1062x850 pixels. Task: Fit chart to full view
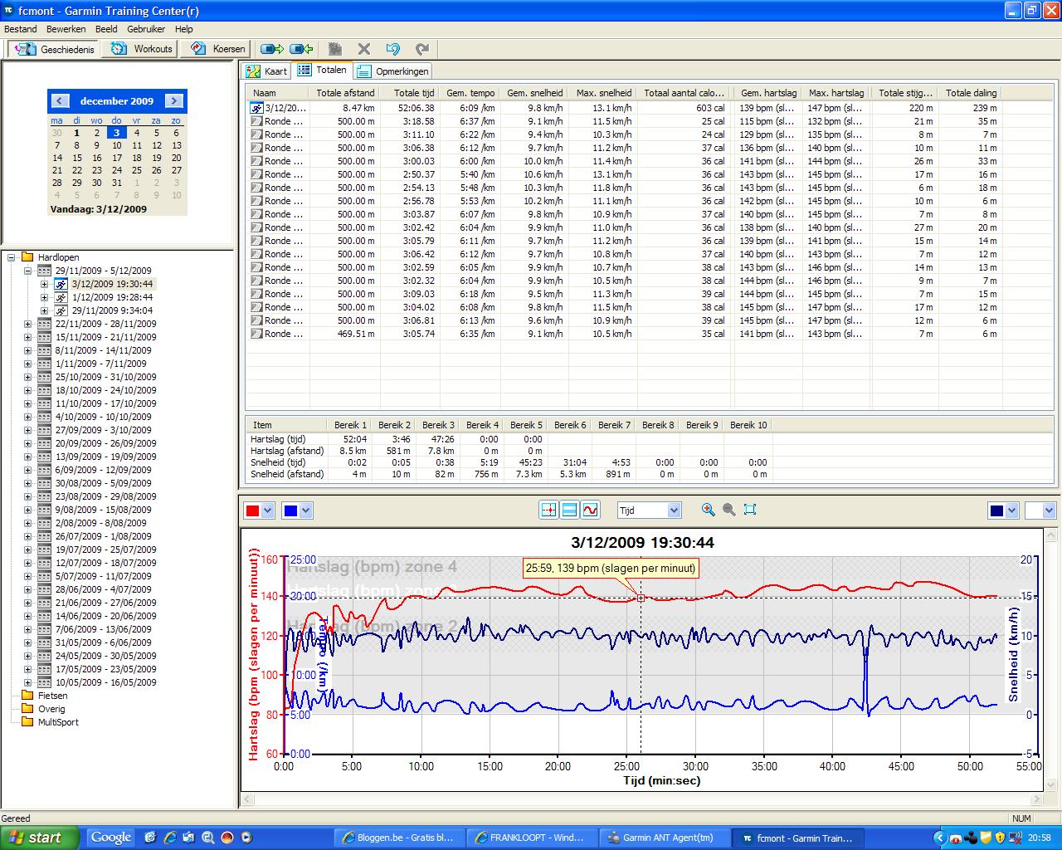coord(750,510)
